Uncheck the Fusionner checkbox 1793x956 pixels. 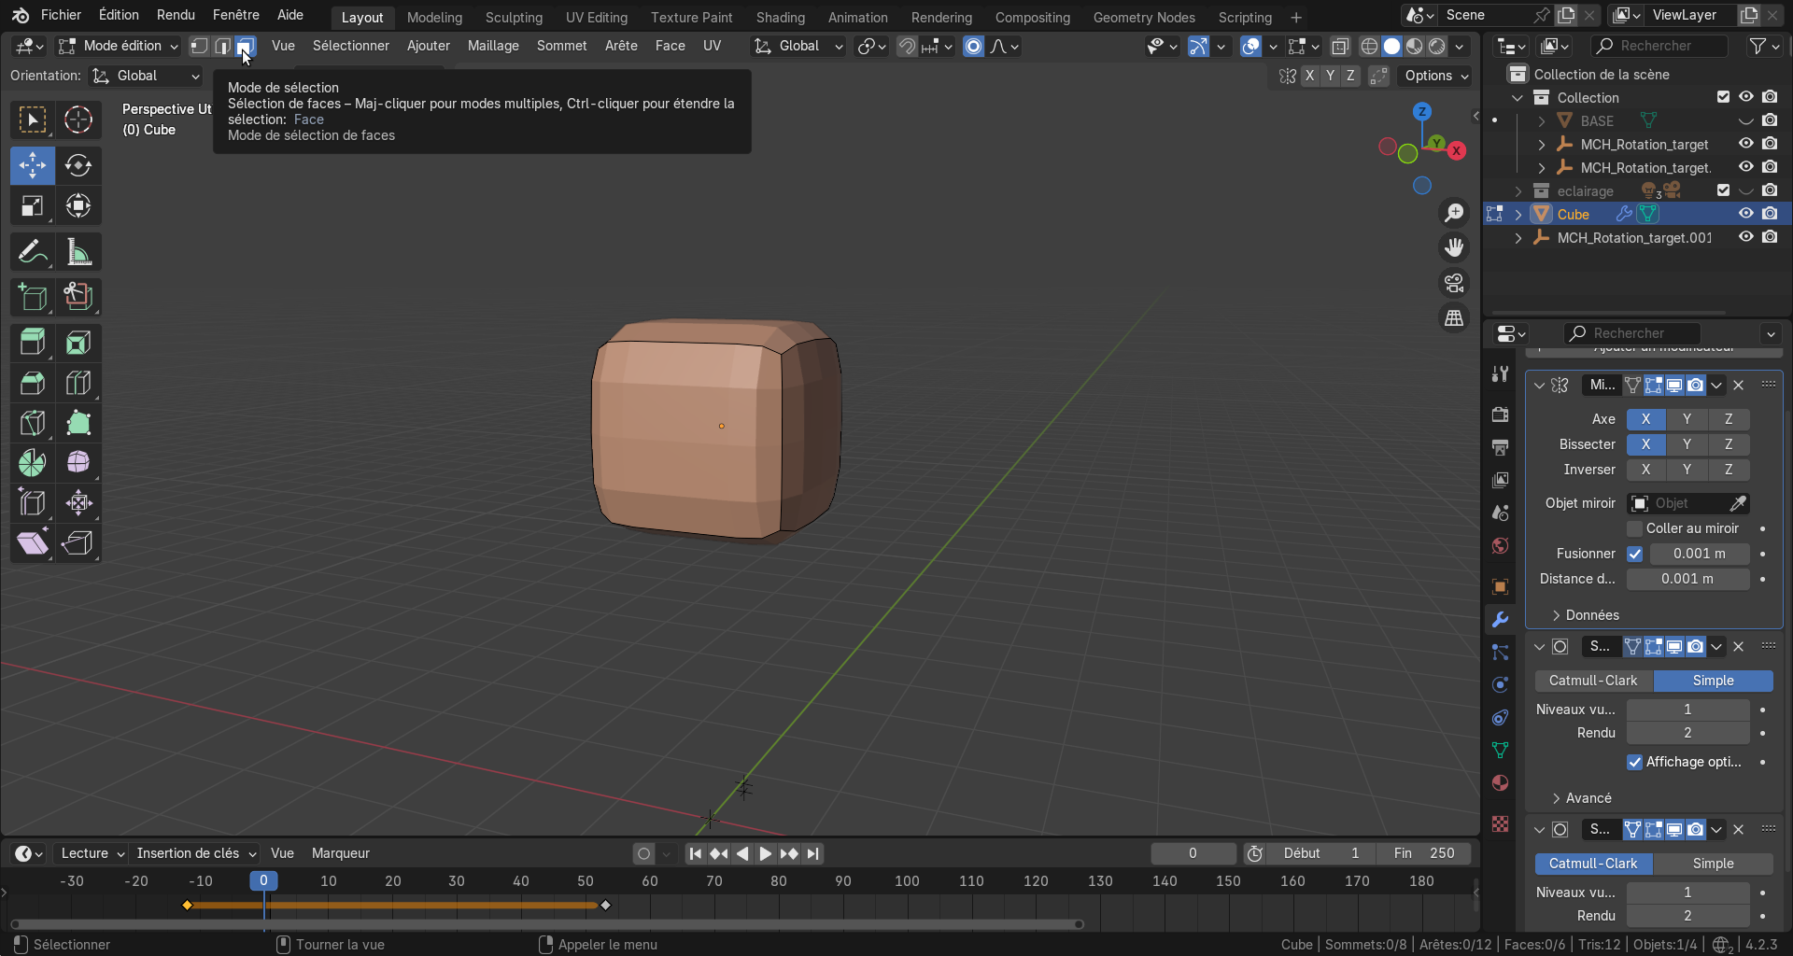coord(1634,554)
